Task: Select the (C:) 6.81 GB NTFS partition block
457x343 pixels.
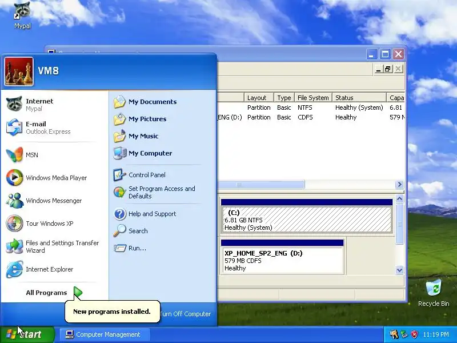Action: [x=307, y=217]
